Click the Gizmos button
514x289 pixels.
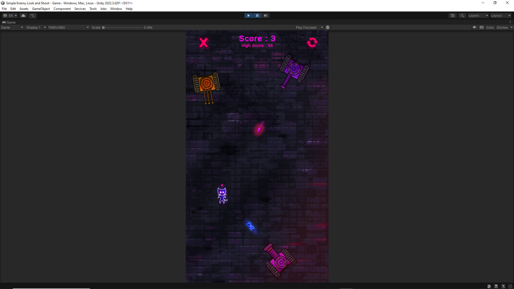pos(502,27)
